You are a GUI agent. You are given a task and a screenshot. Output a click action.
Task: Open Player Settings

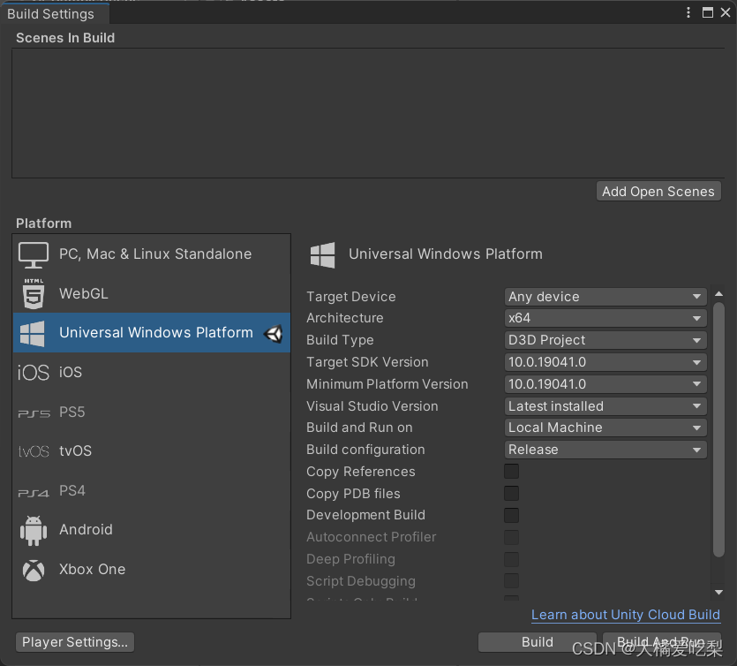pos(75,642)
